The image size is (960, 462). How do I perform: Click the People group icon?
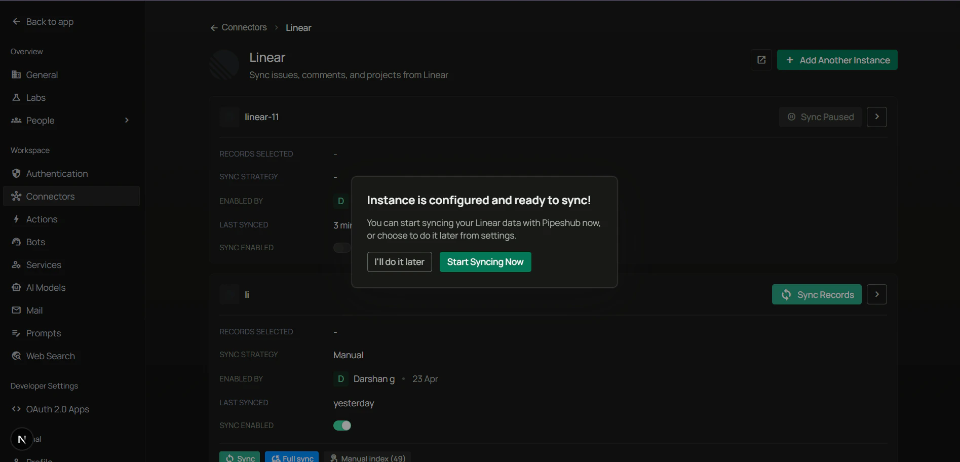pos(16,121)
